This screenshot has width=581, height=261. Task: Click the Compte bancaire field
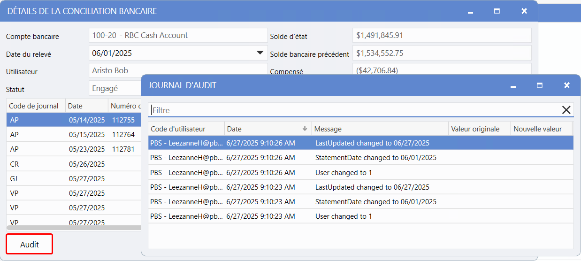tap(178, 36)
